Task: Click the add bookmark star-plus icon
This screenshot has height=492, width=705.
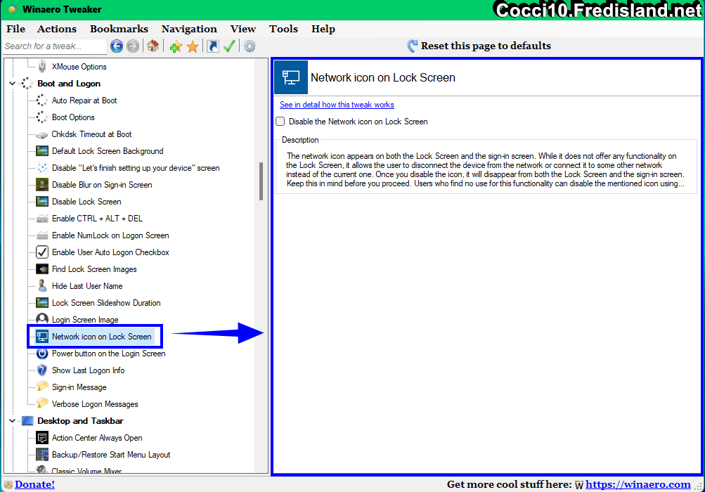Action: click(x=176, y=46)
